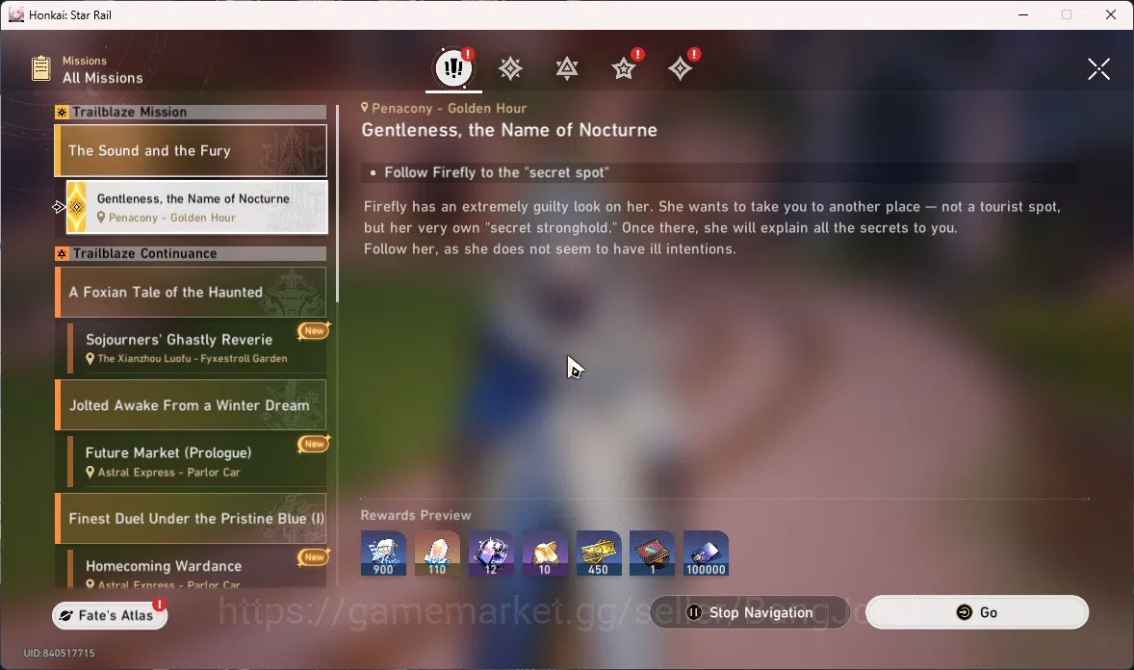Open A Foxian Tale of the Haunted

point(191,293)
